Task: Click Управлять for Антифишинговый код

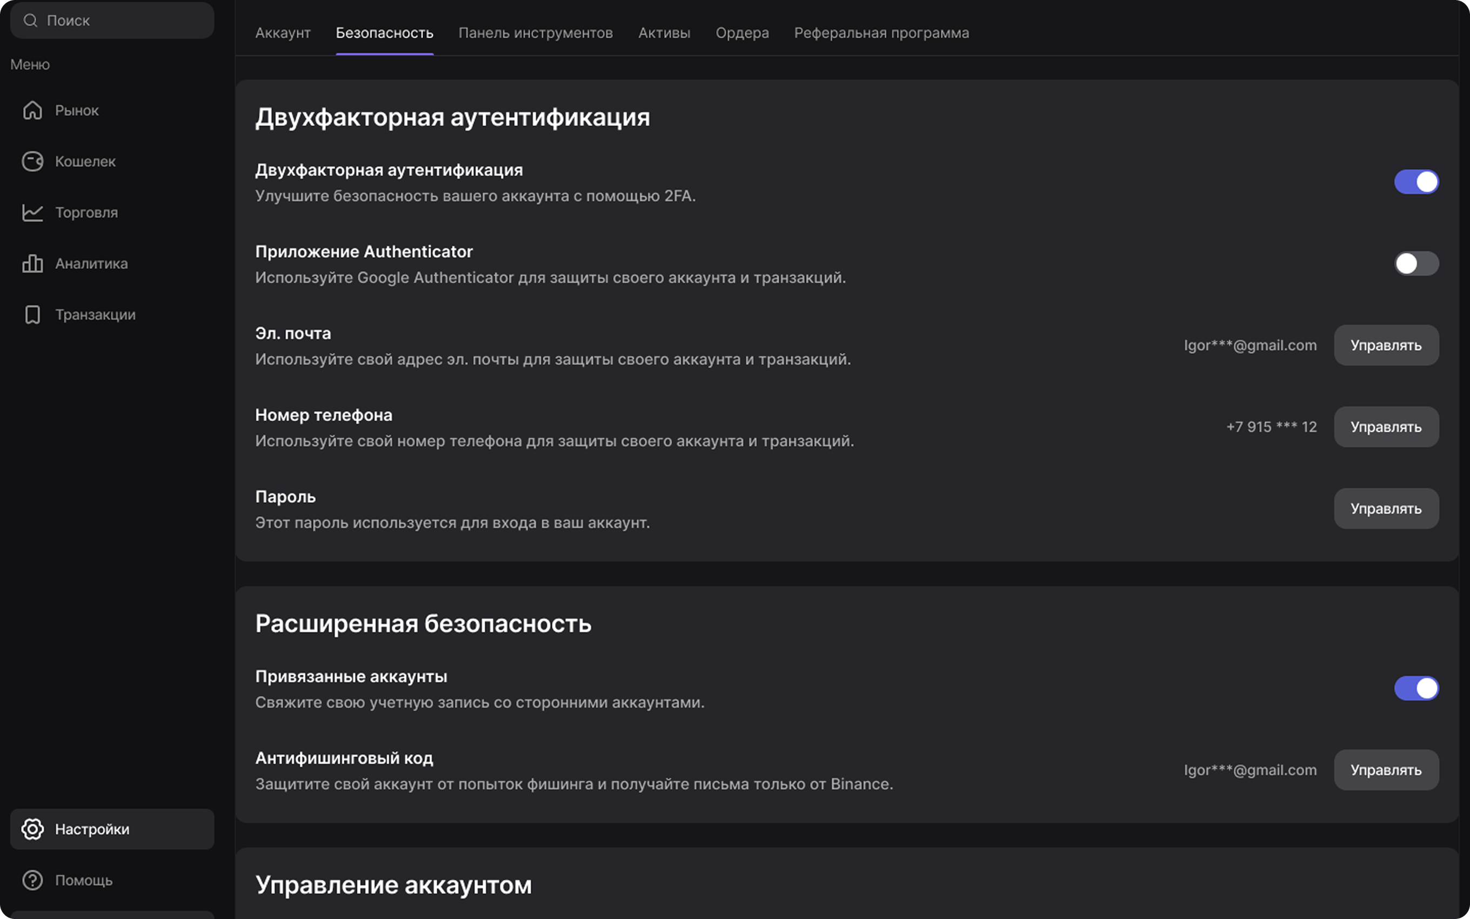Action: click(1386, 770)
